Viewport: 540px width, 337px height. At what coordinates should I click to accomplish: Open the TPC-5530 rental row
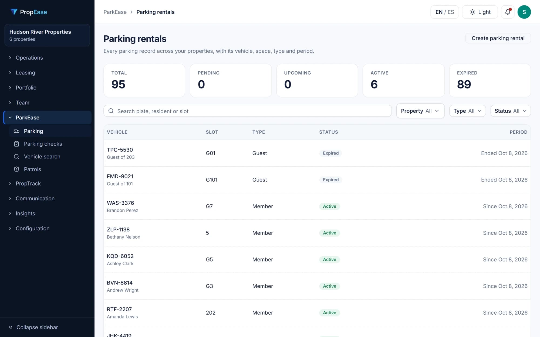(317, 153)
